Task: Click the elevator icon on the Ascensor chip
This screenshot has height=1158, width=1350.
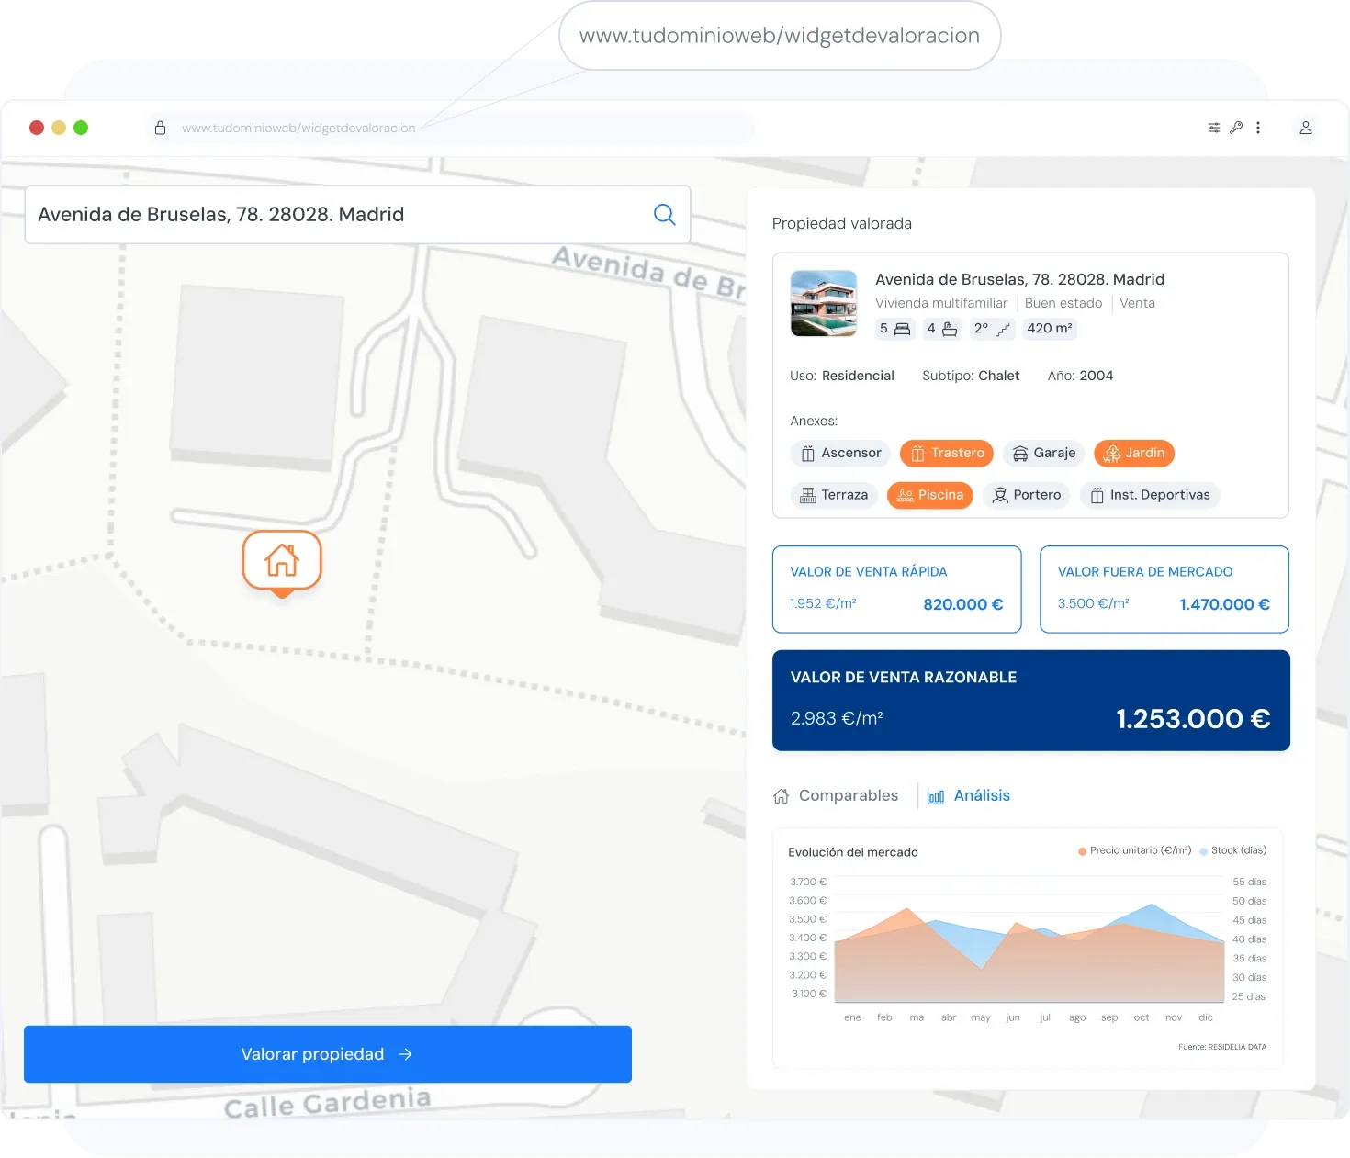Action: coord(808,453)
